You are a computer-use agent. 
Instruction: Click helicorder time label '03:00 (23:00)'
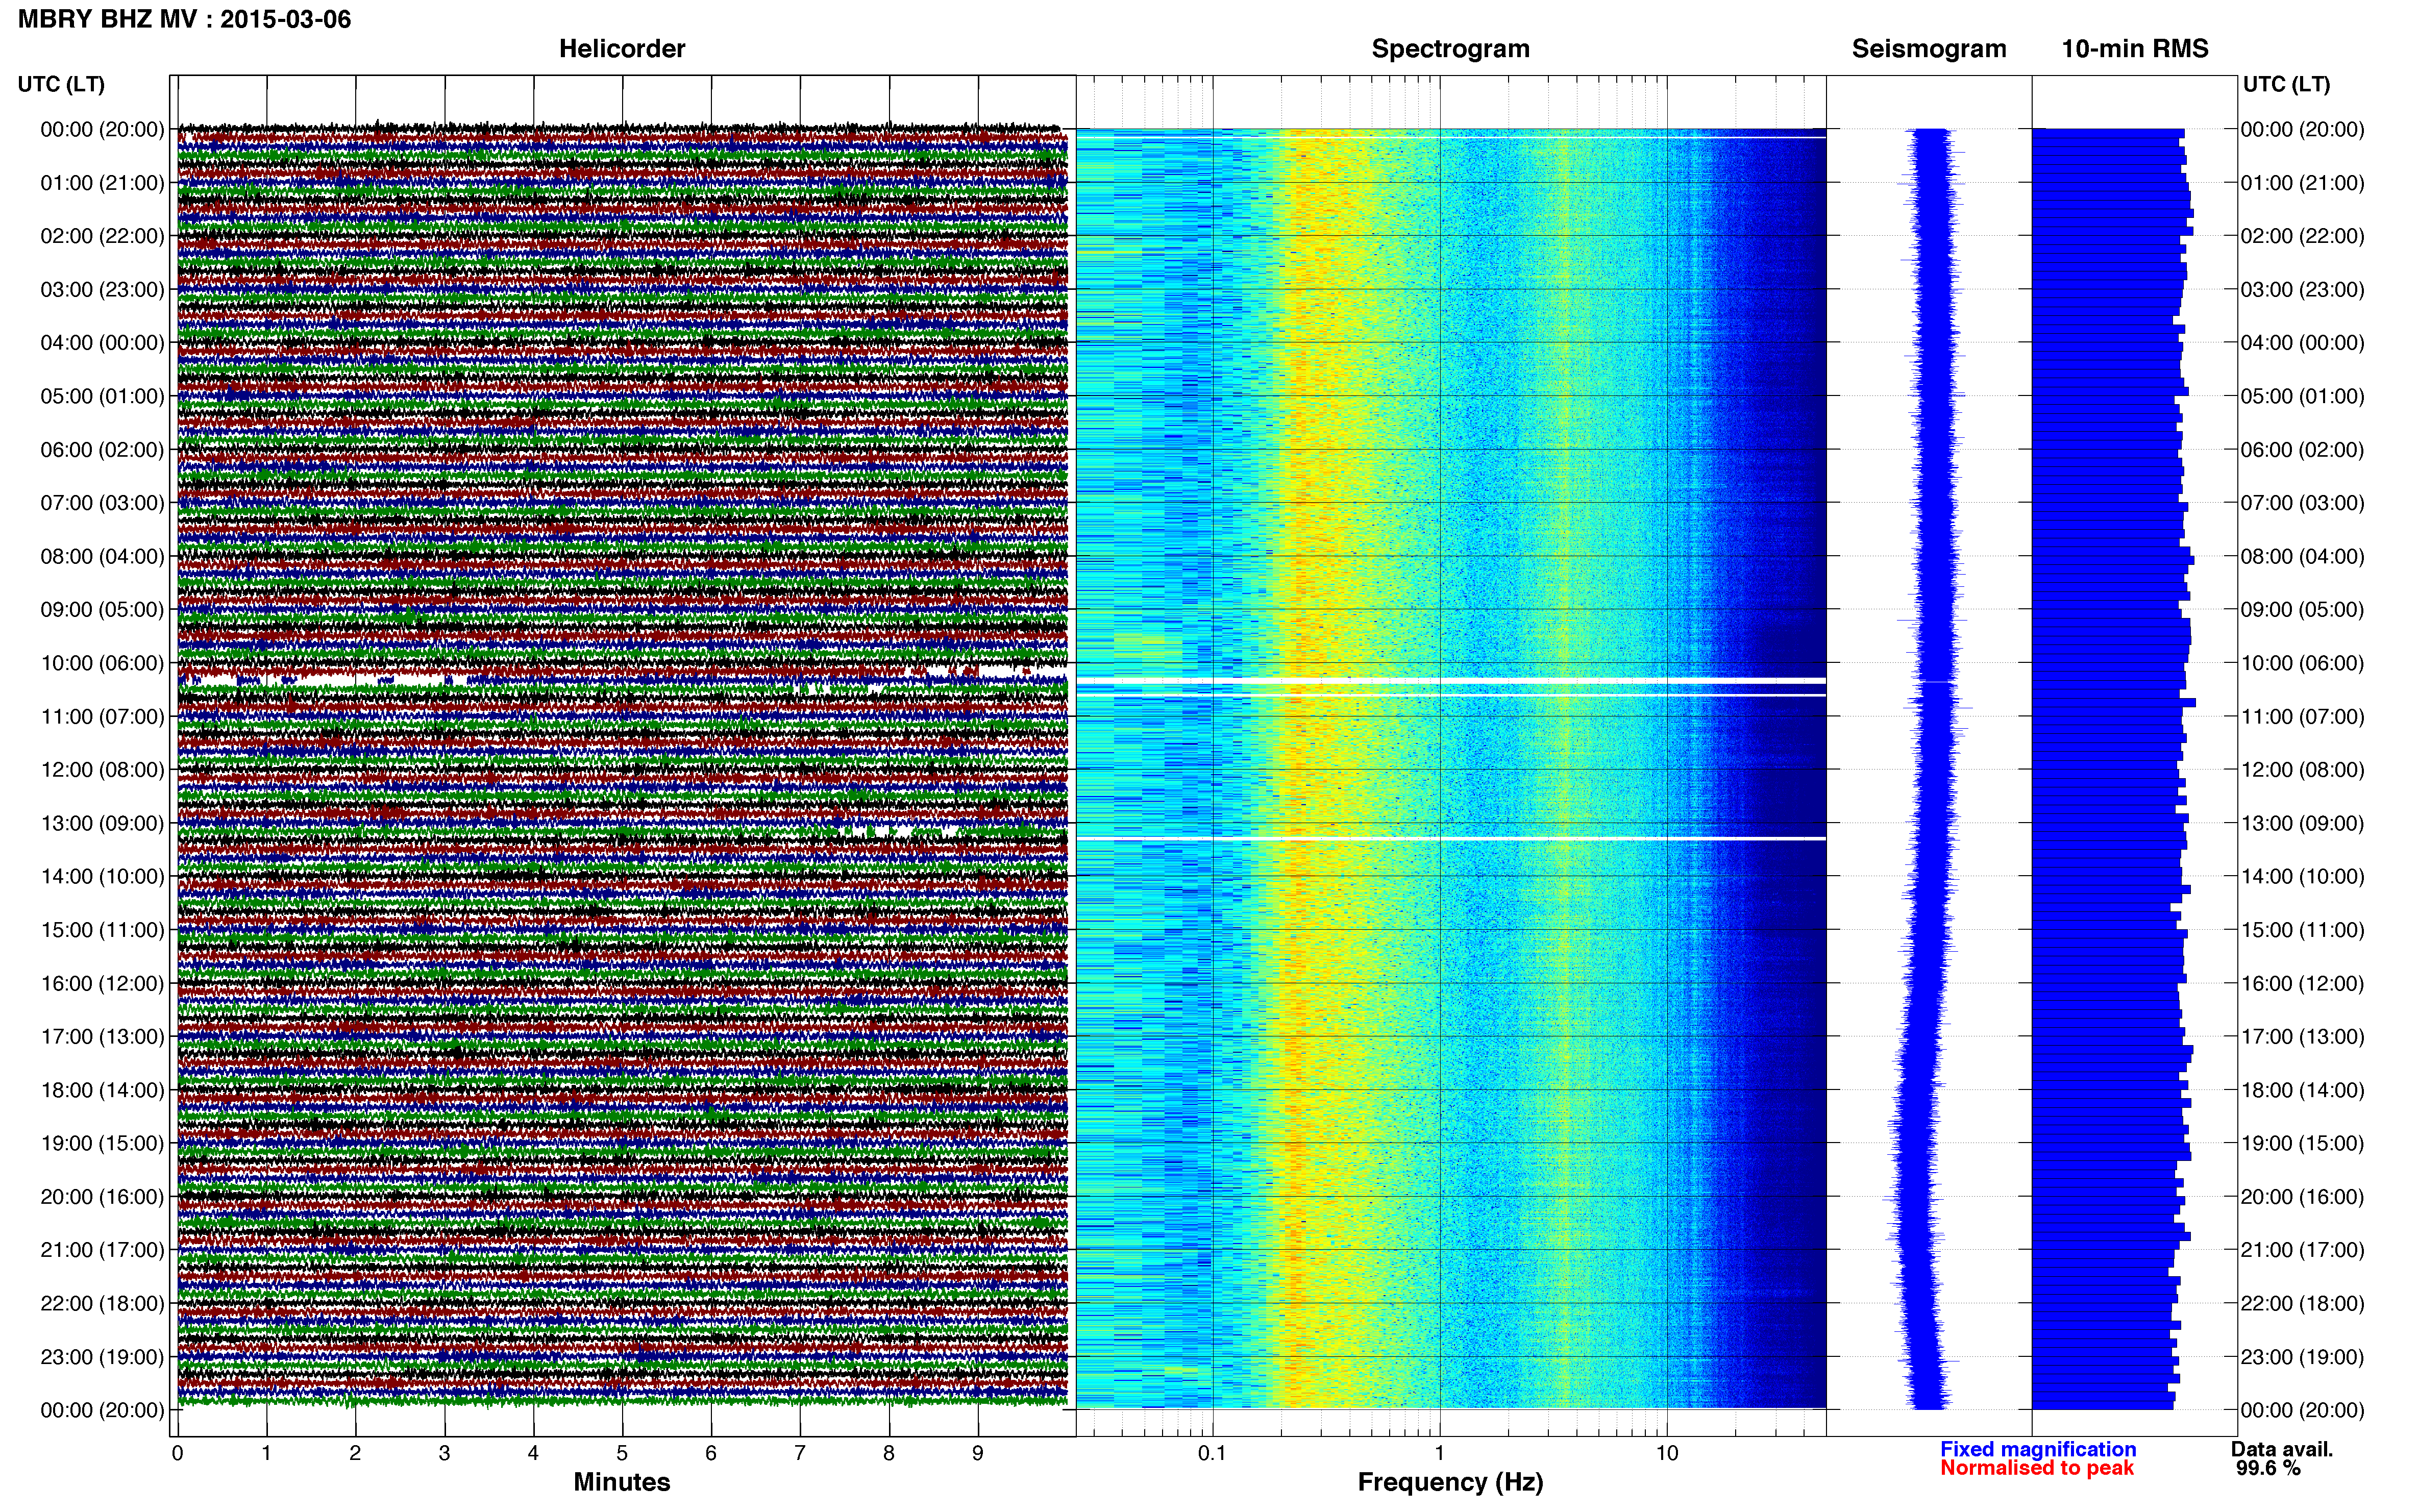point(102,290)
